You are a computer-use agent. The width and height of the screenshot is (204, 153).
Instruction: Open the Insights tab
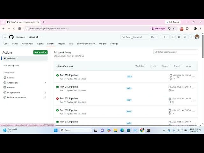click(x=103, y=44)
